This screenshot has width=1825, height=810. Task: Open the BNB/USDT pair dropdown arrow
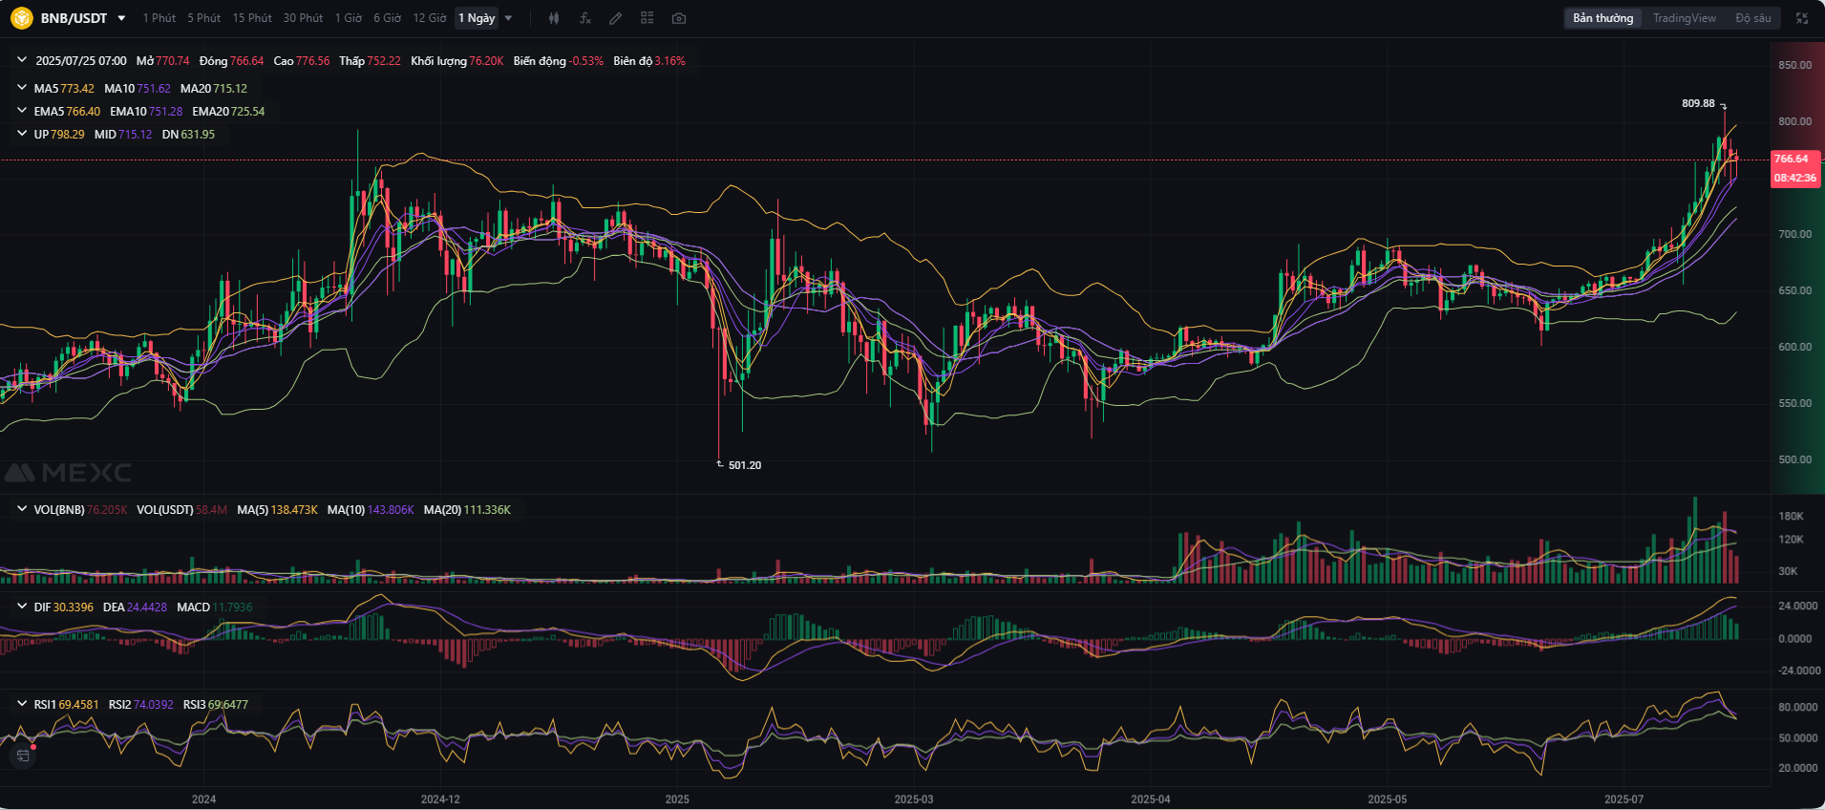[x=121, y=18]
